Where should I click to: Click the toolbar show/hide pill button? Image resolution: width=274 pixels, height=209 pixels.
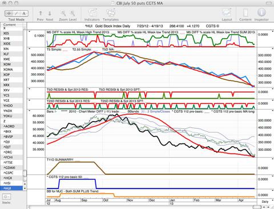click(x=269, y=3)
